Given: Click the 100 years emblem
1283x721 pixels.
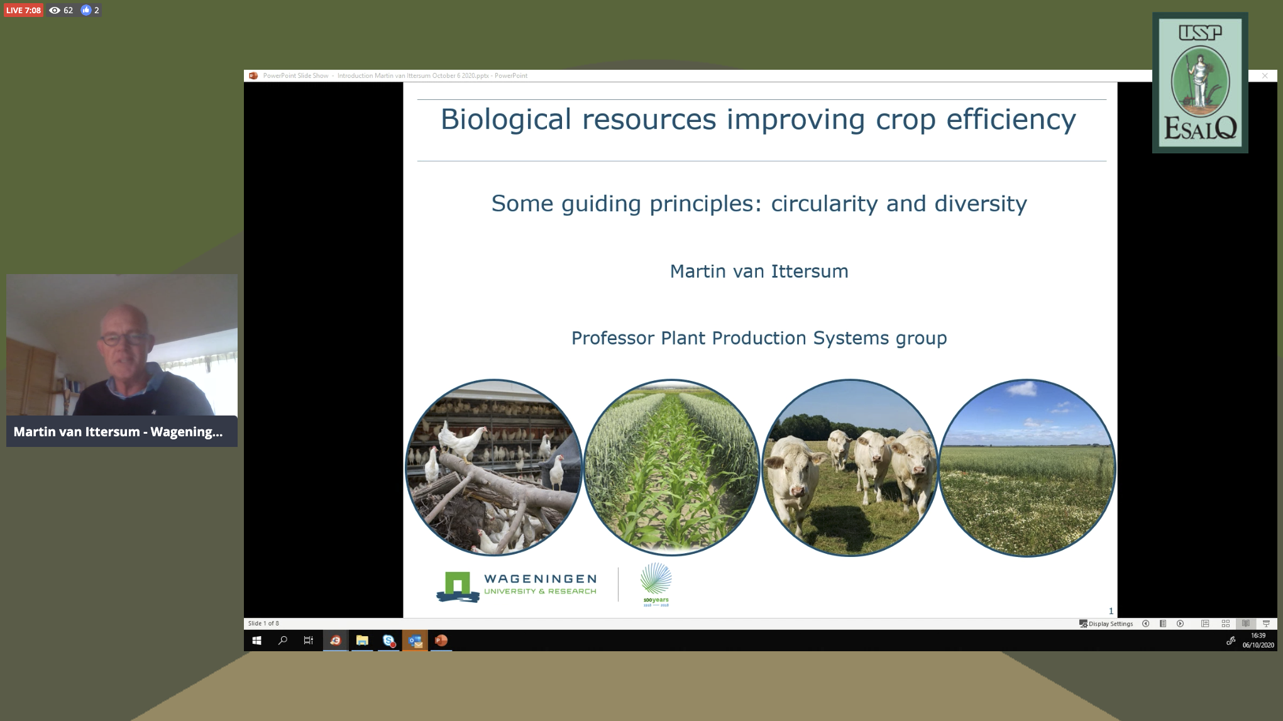Looking at the screenshot, I should pos(656,585).
